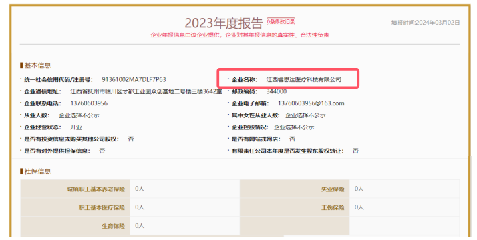Click the 是否有网站或网店 label
The height and width of the screenshot is (240, 477).
click(x=256, y=139)
